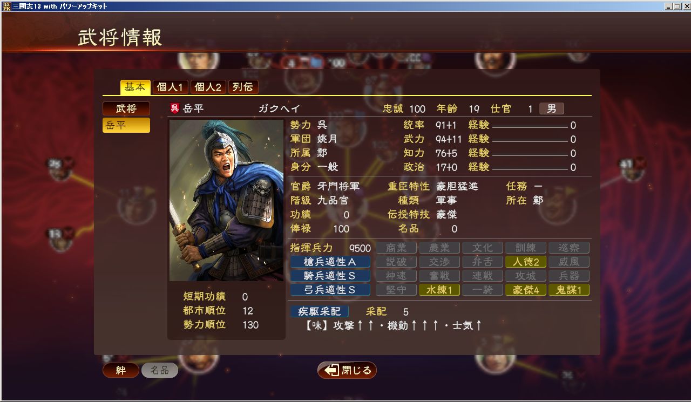Click the 疾駆采配 tactic label
The width and height of the screenshot is (691, 402).
320,311
